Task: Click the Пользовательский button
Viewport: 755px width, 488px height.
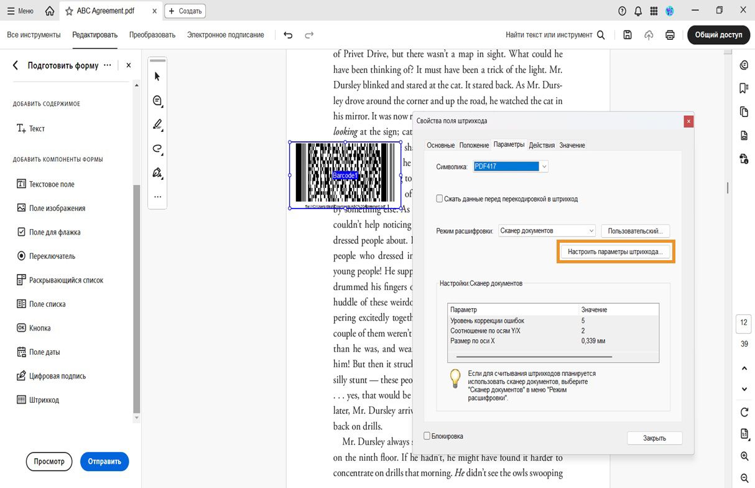Action: 636,230
